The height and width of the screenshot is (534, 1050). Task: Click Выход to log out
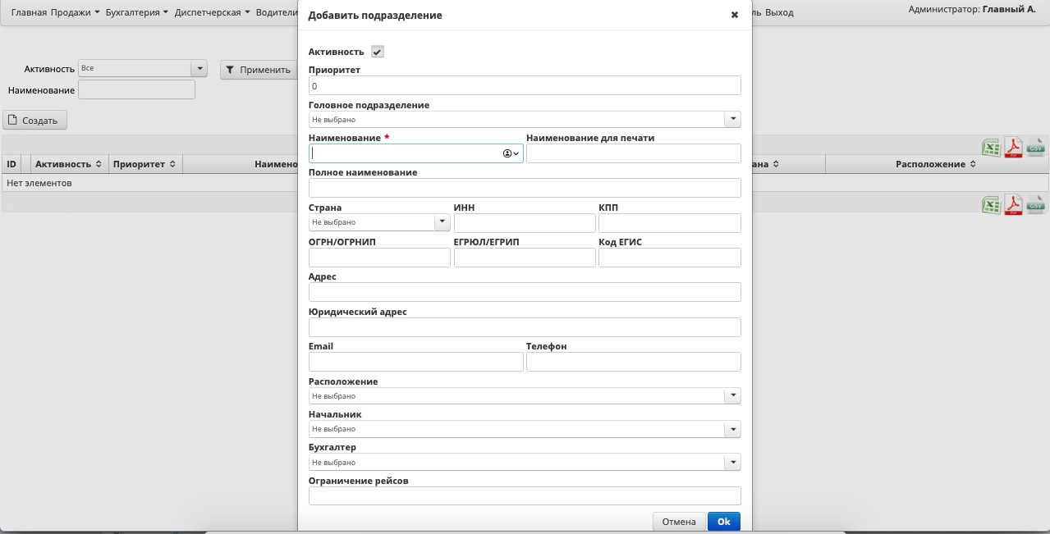click(779, 12)
